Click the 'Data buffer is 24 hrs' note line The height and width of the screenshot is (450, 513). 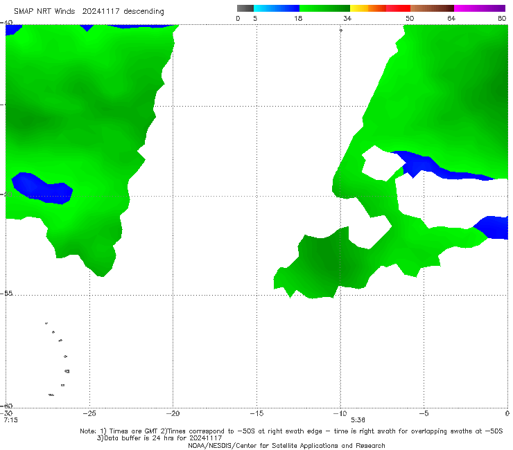[x=159, y=438]
